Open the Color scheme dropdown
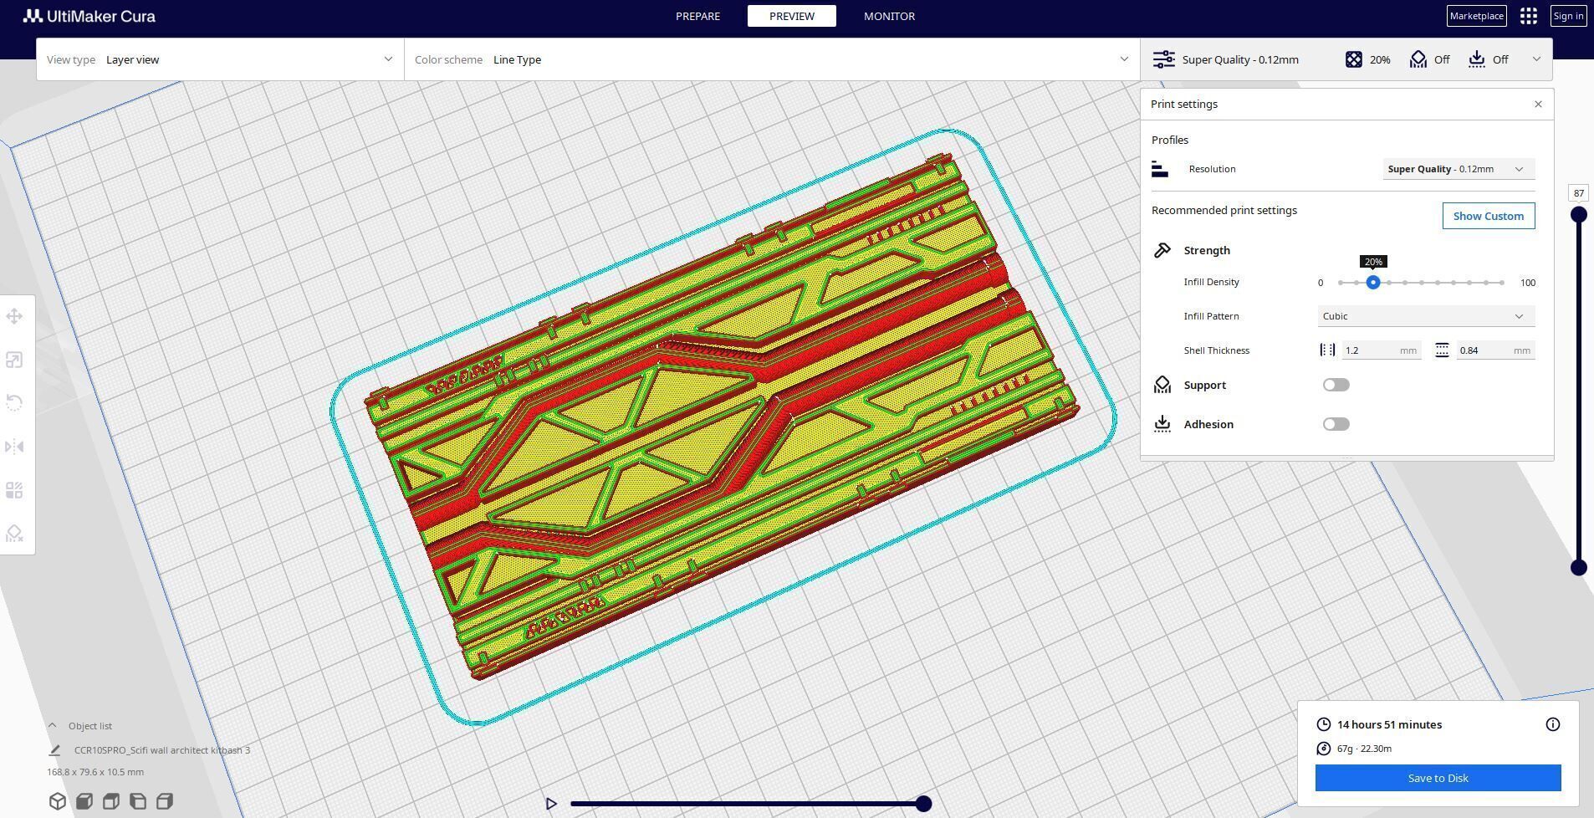The image size is (1594, 818). (772, 59)
